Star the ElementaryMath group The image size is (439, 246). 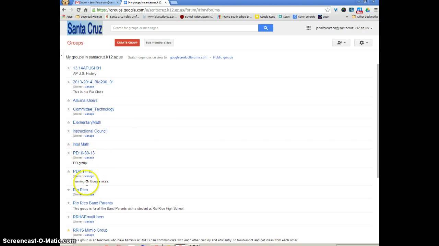pyautogui.click(x=68, y=122)
